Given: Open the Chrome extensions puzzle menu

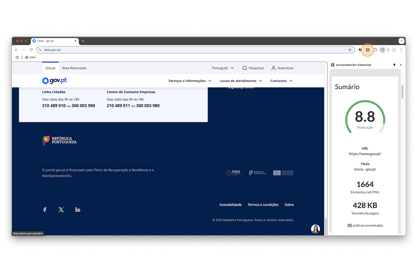Looking at the screenshot, I should 375,50.
